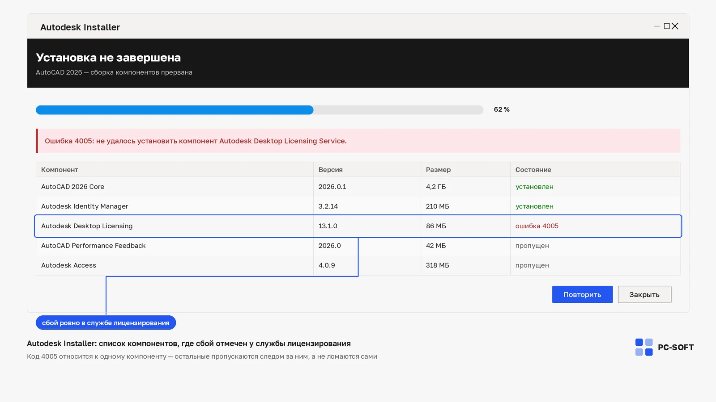
Task: Click version 4.0.9 cell
Action: pos(327,265)
